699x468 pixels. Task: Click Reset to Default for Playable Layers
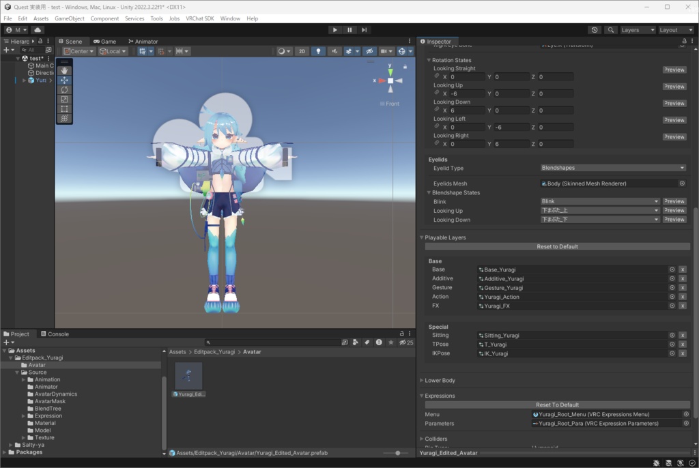coord(557,246)
